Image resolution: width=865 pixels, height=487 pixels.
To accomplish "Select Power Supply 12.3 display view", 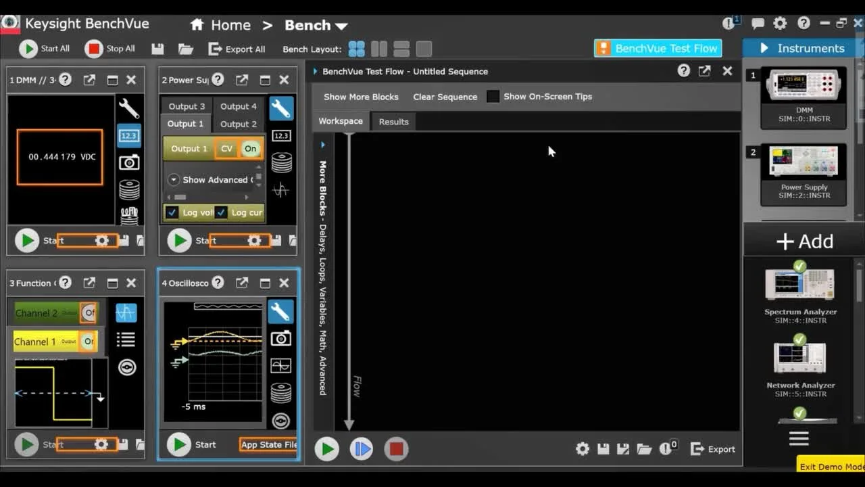I will tap(281, 135).
